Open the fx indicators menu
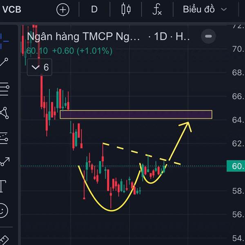 (x=157, y=9)
